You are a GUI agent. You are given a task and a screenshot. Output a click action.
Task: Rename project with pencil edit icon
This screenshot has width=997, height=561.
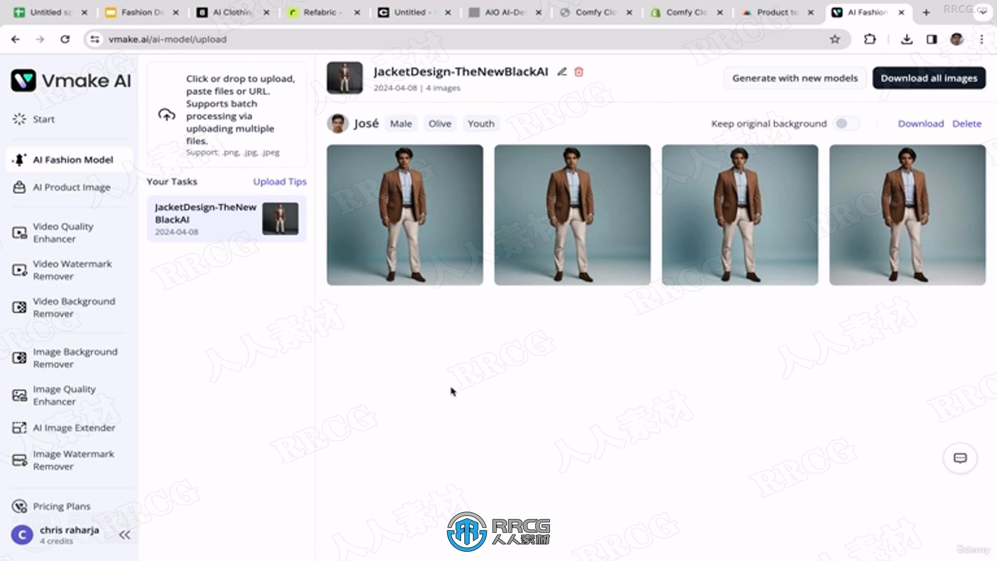(562, 72)
